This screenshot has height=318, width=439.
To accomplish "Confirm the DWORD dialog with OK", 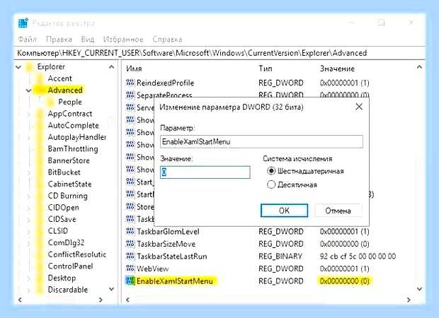I will pos(284,211).
